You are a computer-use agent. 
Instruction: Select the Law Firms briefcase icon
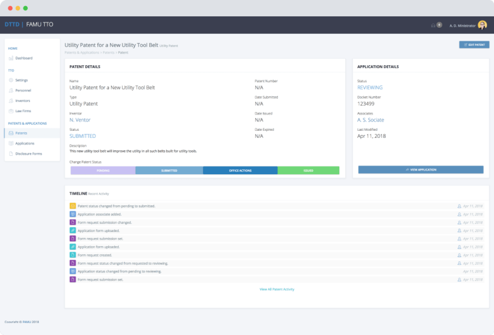click(11, 111)
